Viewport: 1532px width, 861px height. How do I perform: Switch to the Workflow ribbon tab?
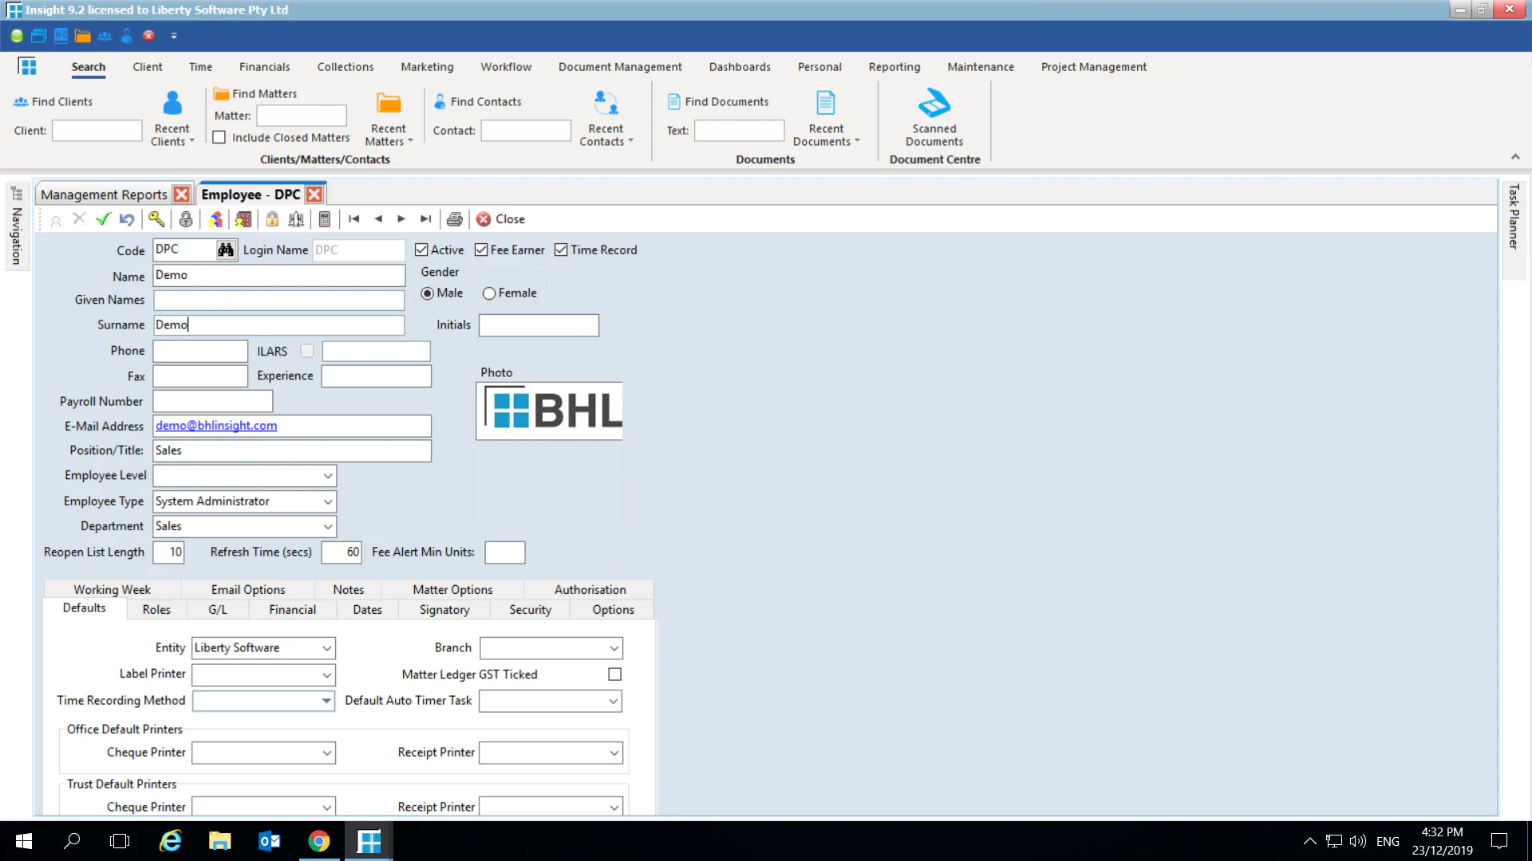pyautogui.click(x=506, y=66)
